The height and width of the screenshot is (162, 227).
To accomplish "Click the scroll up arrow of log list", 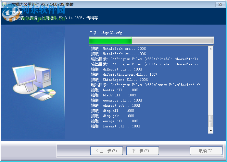I will [211, 49].
